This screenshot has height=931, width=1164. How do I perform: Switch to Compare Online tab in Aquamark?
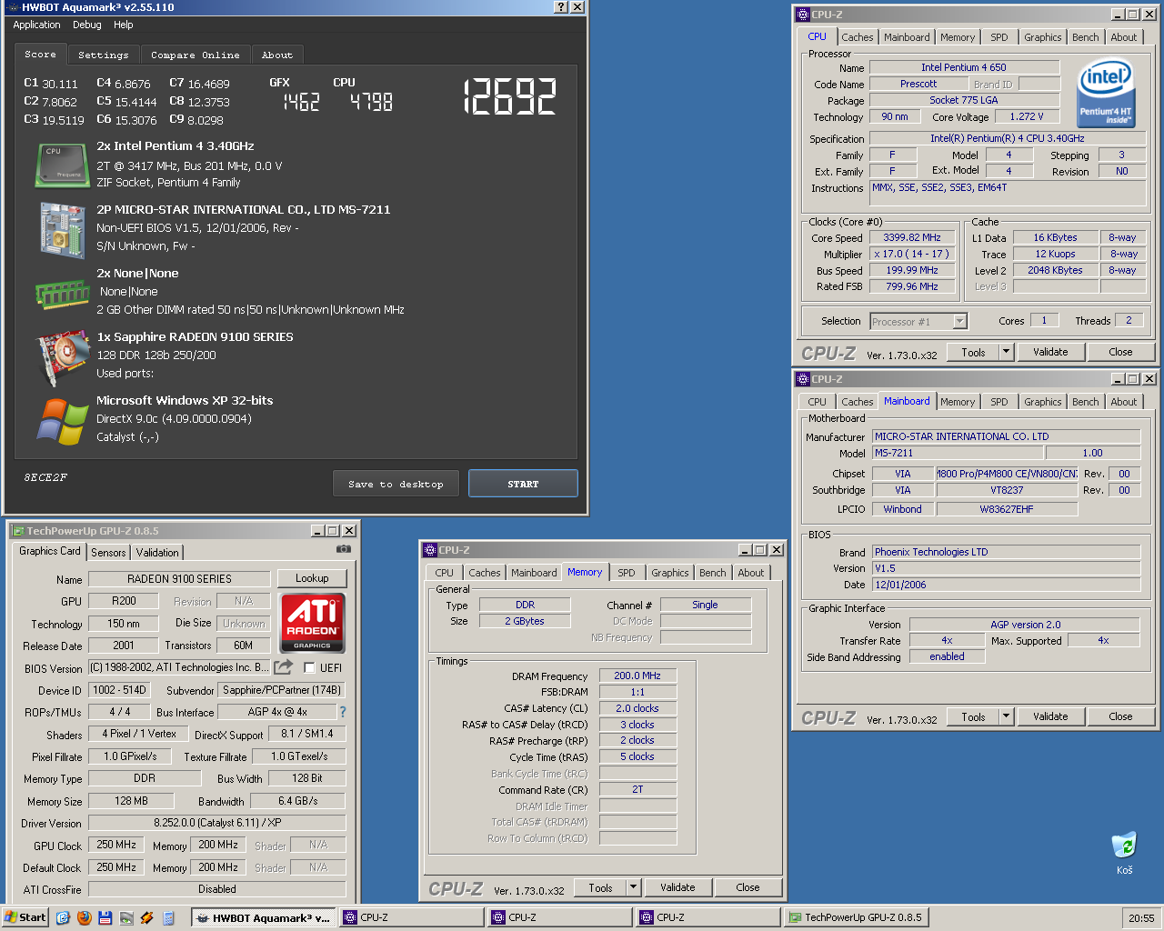(x=196, y=55)
